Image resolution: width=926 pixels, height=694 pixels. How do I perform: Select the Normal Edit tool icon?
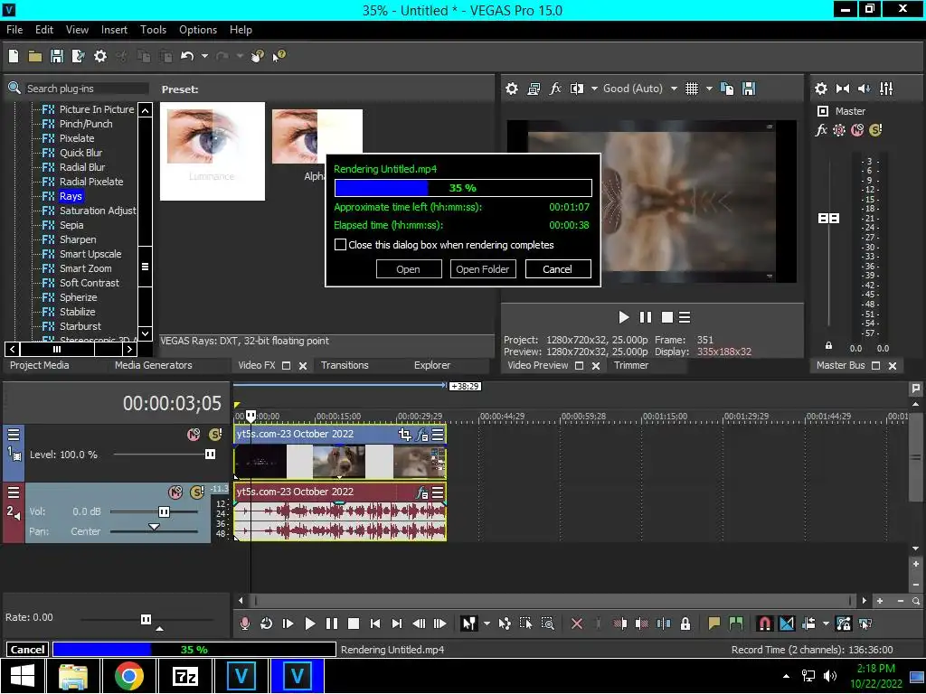(469, 624)
